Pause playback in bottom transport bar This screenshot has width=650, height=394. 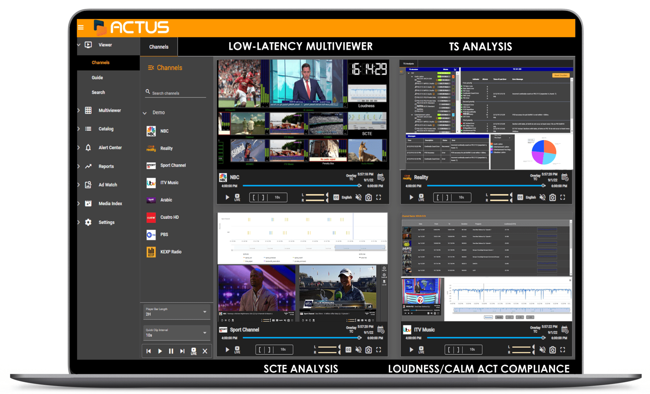171,351
